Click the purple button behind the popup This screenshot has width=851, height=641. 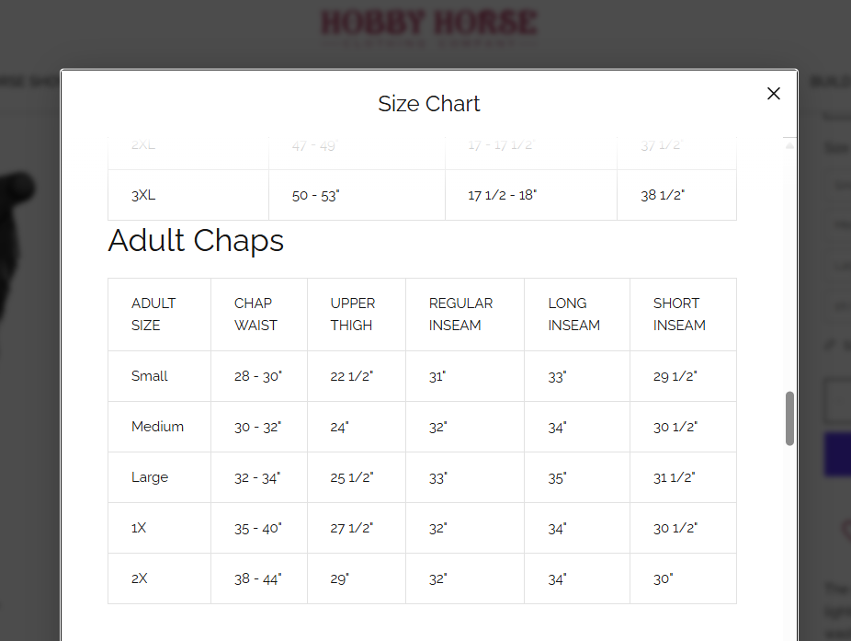coord(837,454)
